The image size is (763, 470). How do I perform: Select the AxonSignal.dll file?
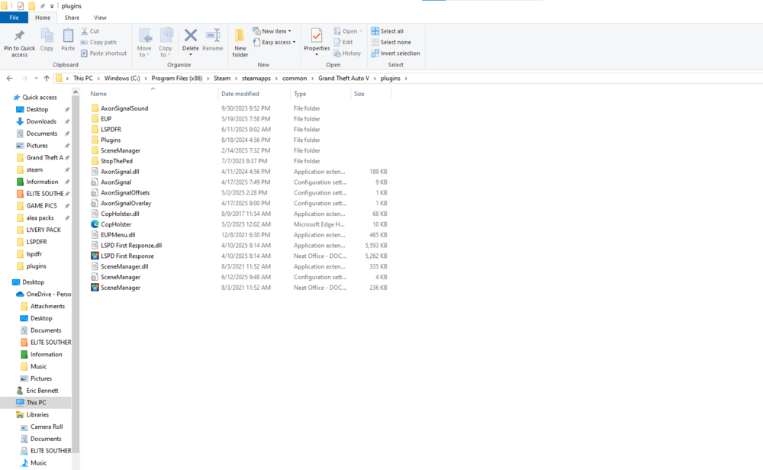[x=120, y=172]
